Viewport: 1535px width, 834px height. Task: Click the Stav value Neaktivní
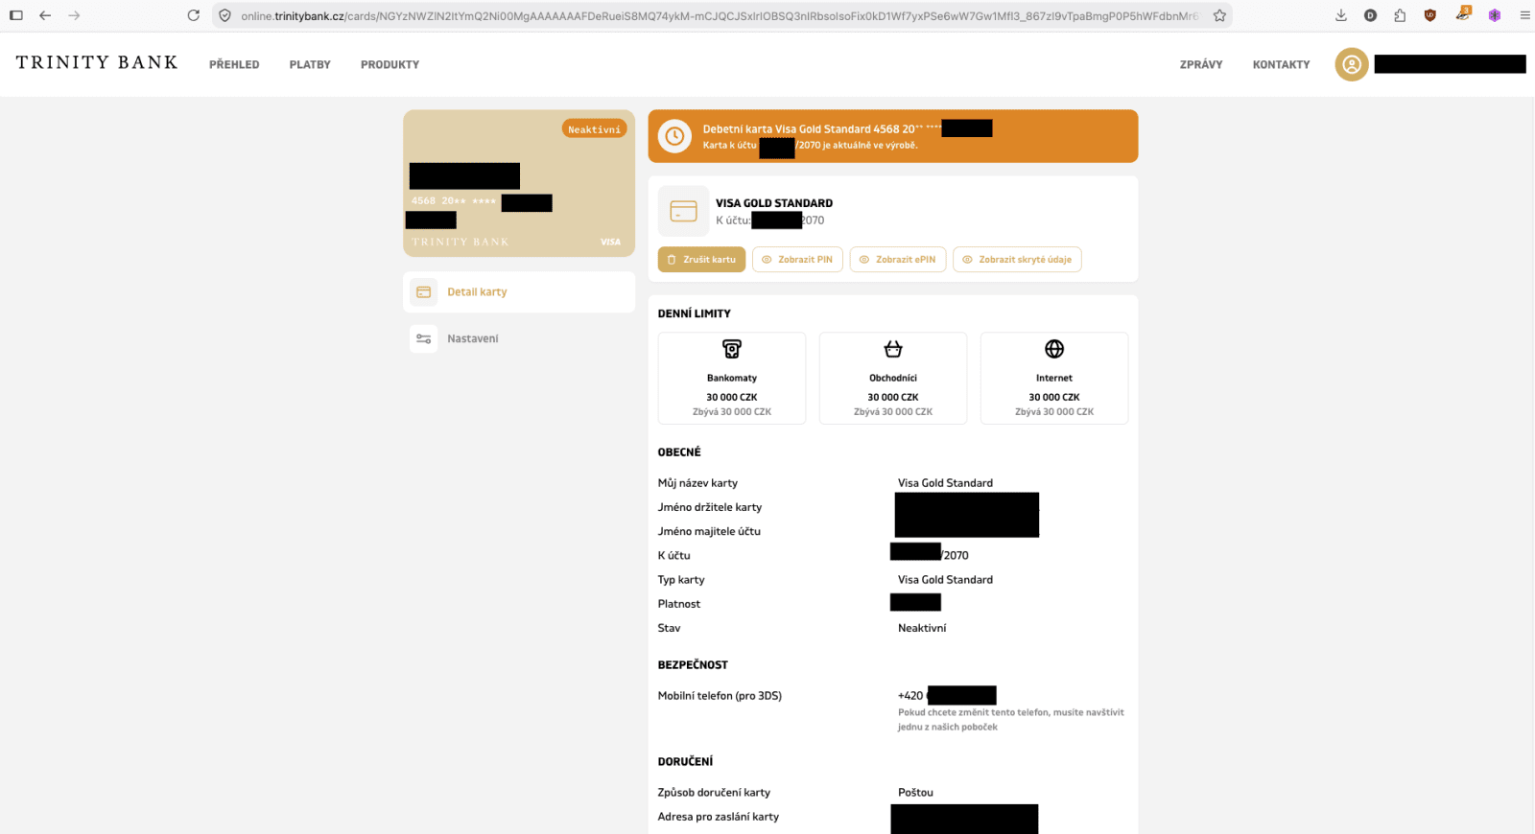pyautogui.click(x=922, y=628)
